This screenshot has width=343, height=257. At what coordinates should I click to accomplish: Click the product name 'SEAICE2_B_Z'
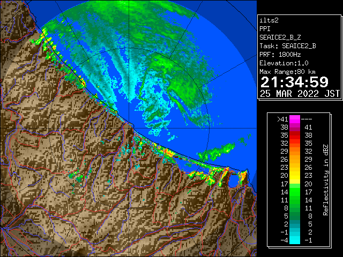pos(280,37)
